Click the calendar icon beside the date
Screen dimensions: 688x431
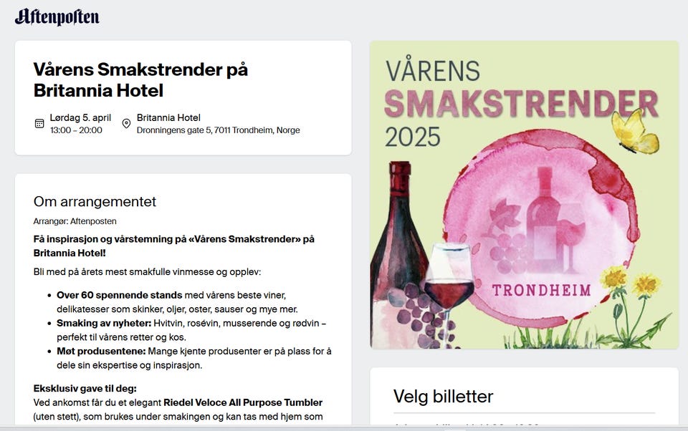[x=39, y=123]
